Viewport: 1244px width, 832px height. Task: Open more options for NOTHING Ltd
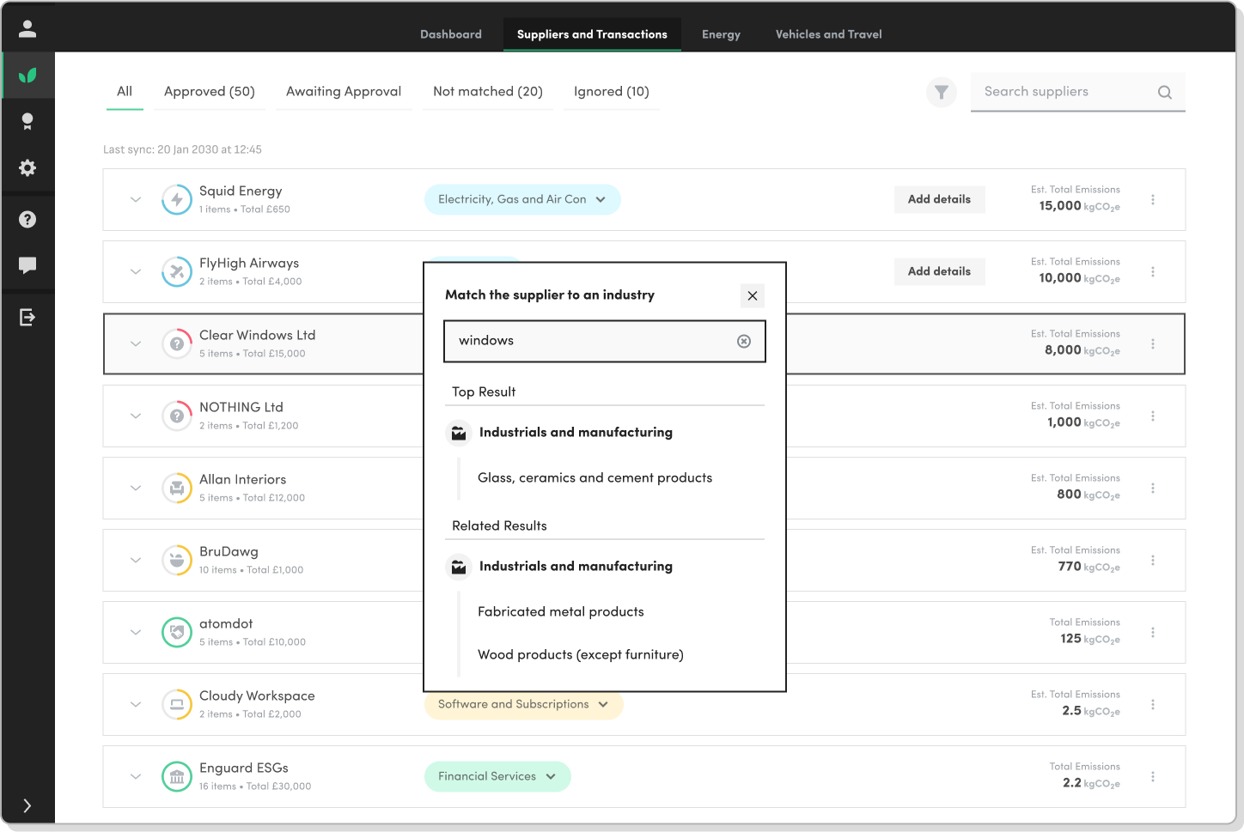pos(1153,416)
